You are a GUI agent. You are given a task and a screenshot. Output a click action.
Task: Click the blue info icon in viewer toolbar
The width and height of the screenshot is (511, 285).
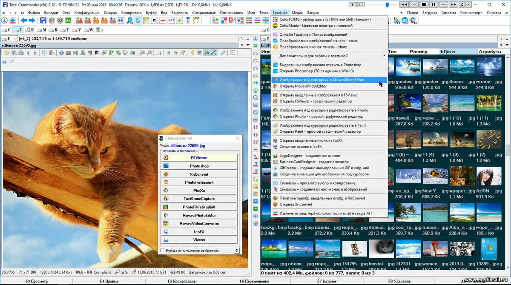click(x=61, y=53)
